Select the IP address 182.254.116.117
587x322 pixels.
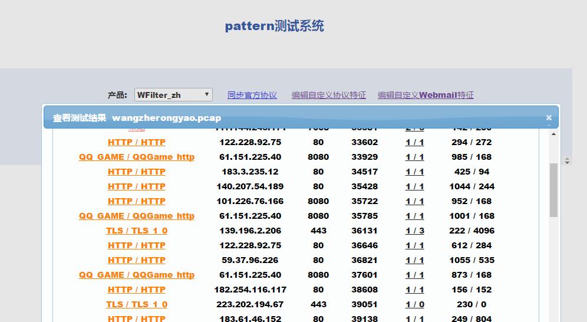250,290
